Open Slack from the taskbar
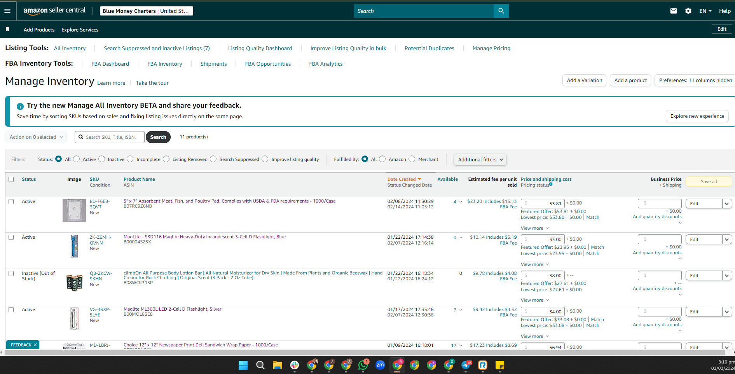 tap(295, 365)
